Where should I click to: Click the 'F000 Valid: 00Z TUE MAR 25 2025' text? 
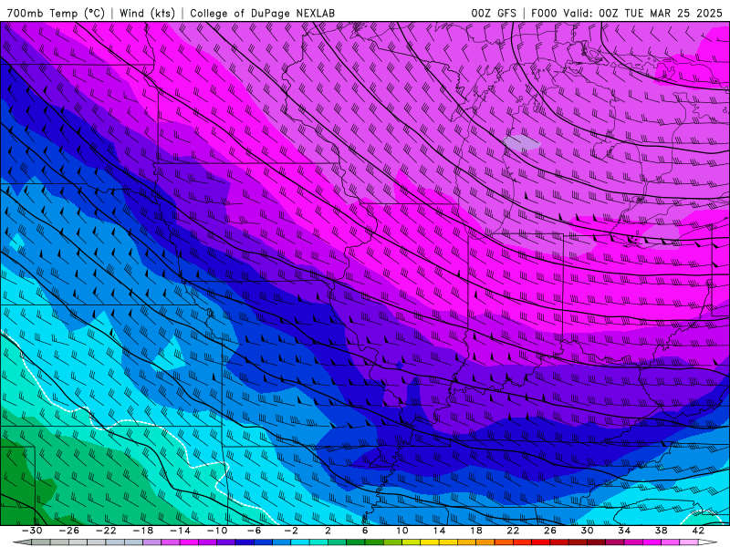click(627, 14)
